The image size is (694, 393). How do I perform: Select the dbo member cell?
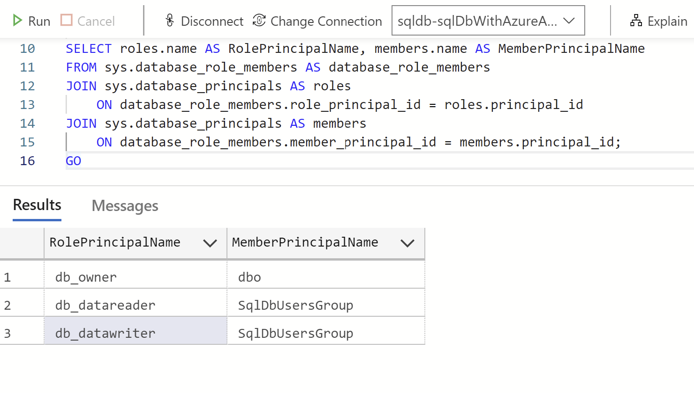point(249,277)
